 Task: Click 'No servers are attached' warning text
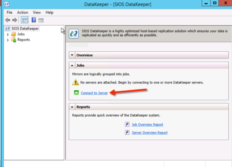pyautogui.click(x=142, y=82)
